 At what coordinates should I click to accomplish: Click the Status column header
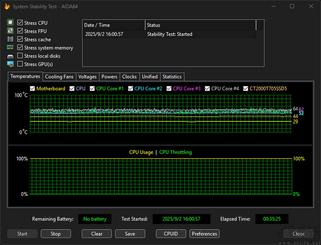(x=201, y=25)
